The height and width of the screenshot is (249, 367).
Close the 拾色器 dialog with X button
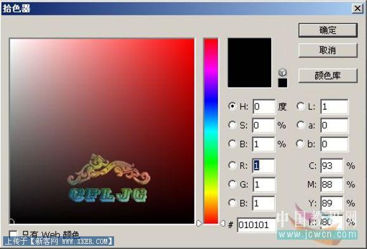coord(357,8)
